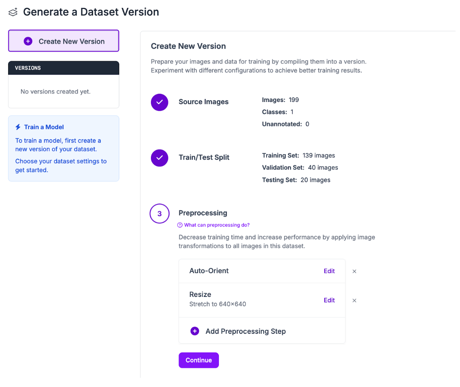The height and width of the screenshot is (387, 460).
Task: Edit the Auto-Orient step
Action: coord(329,271)
